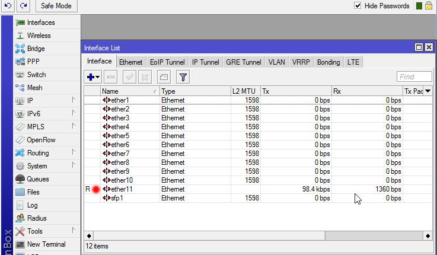Switch to the Interface tab
Screen dimensions: 437x255
point(99,61)
